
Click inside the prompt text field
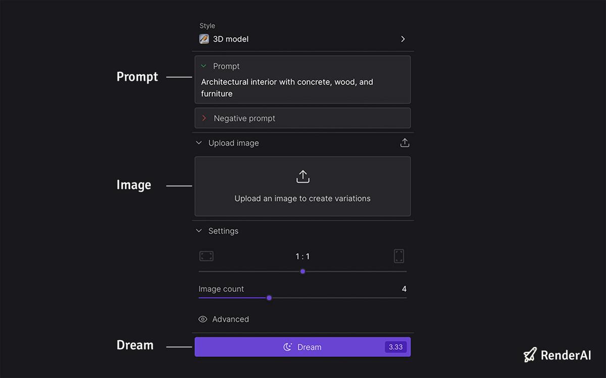287,87
